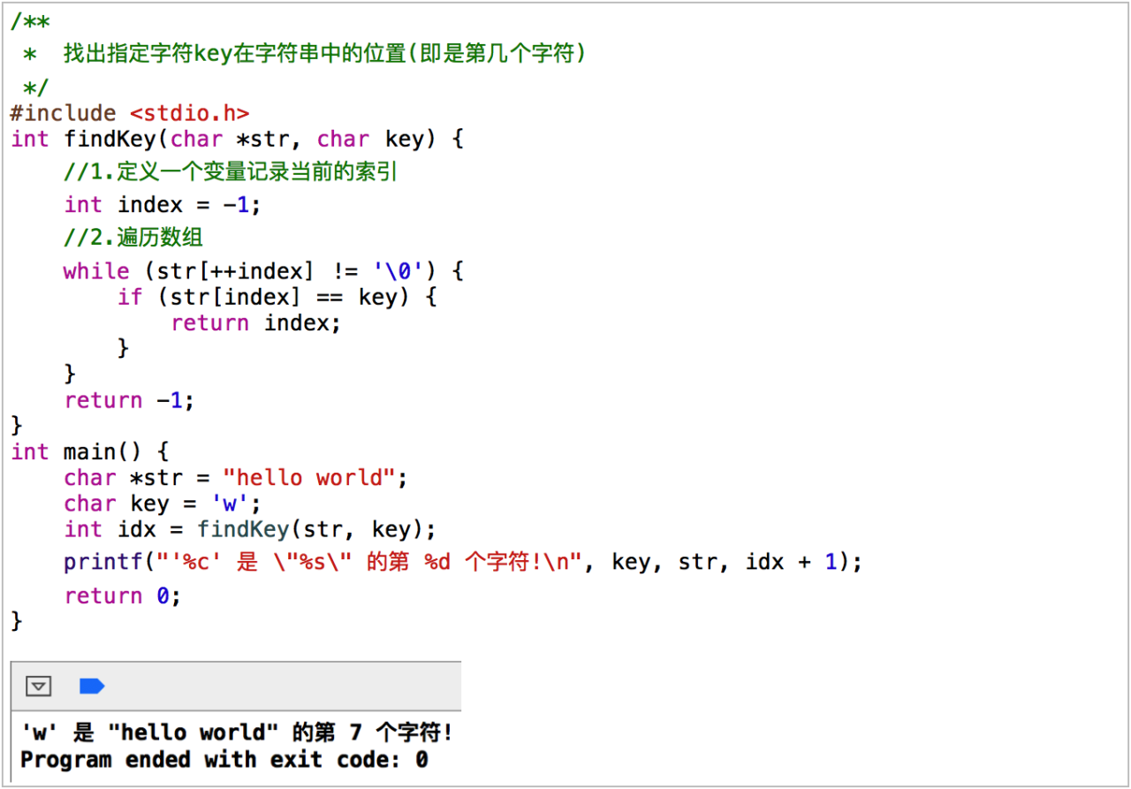Screen dimensions: 1131x789
Task: Click the header doc comment description line
Action: 324,54
